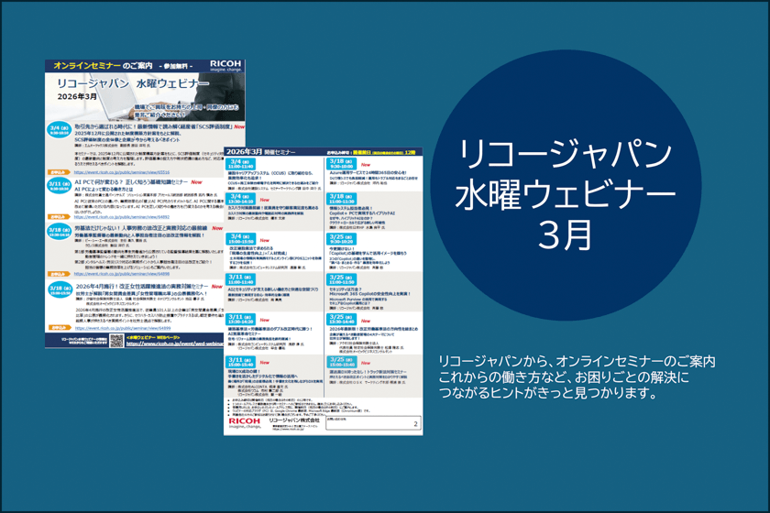Open the event.ricoh.co.jp seminar link ending in 64899

[x=123, y=328]
